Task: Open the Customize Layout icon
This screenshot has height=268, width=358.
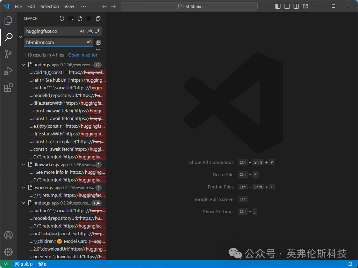Action: (306, 6)
